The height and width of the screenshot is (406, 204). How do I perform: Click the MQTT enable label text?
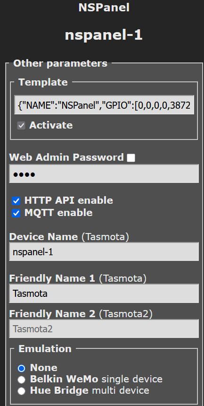[x=58, y=213]
